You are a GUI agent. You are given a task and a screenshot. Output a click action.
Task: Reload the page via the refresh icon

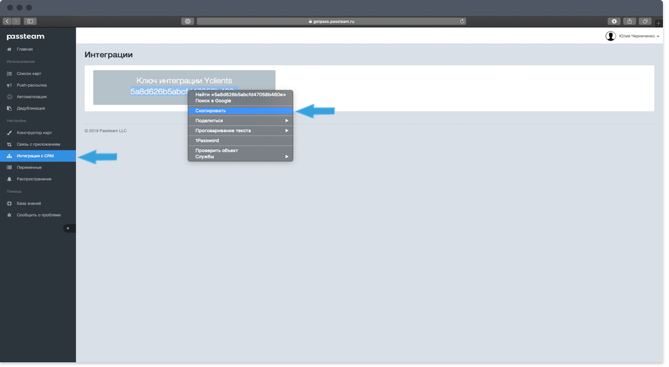pos(462,21)
